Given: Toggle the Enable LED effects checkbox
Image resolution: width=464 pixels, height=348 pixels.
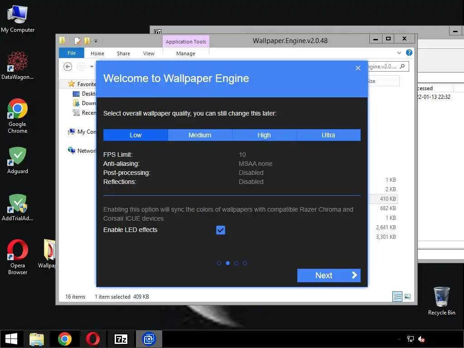Looking at the screenshot, I should pos(221,230).
